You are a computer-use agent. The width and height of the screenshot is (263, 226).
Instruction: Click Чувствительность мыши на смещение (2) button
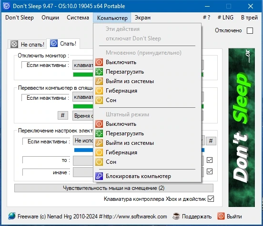[x=114, y=188]
